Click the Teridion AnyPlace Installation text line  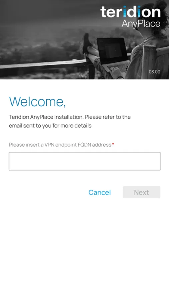[x=70, y=117]
